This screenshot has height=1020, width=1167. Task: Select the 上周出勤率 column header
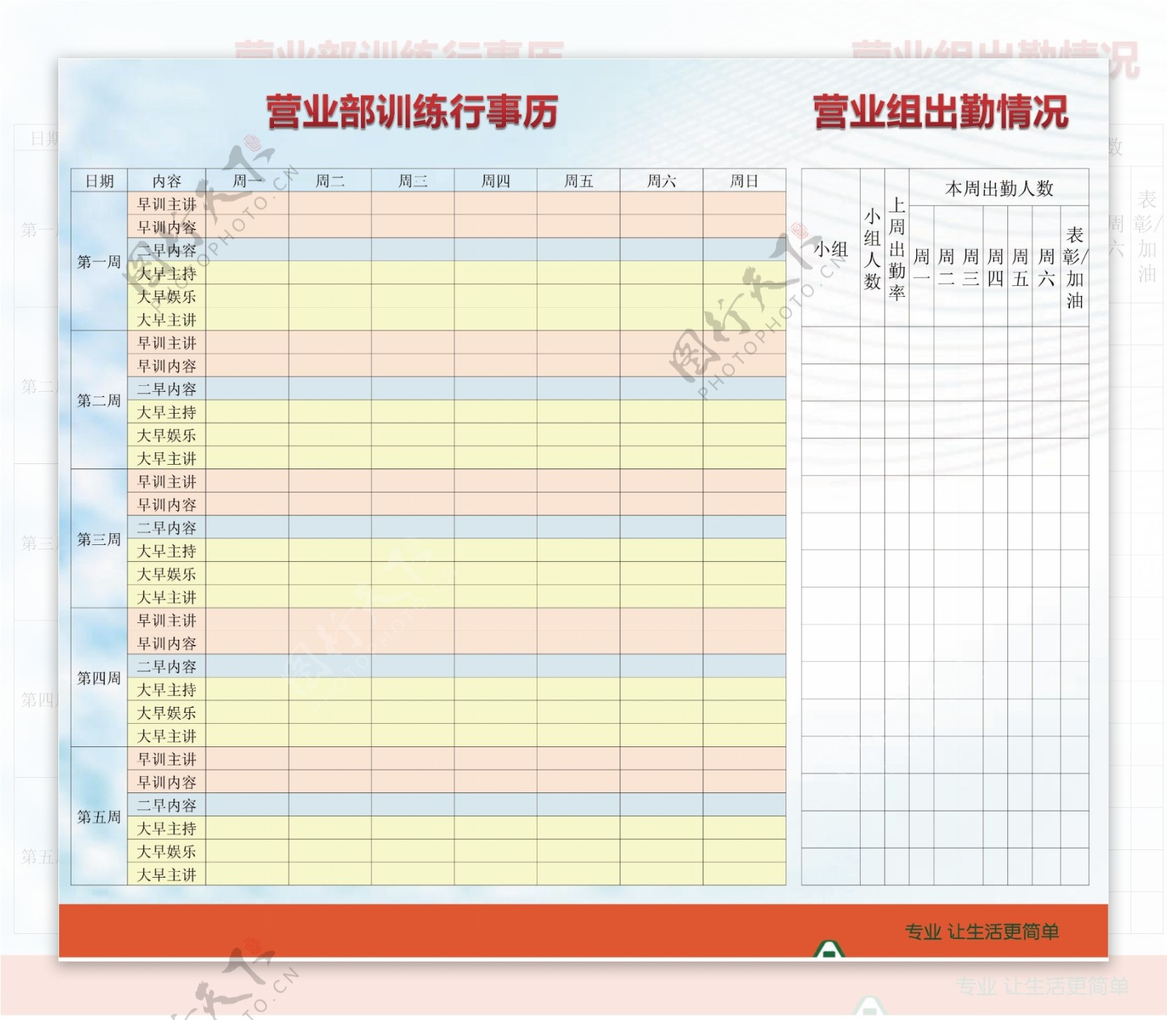pos(897,248)
